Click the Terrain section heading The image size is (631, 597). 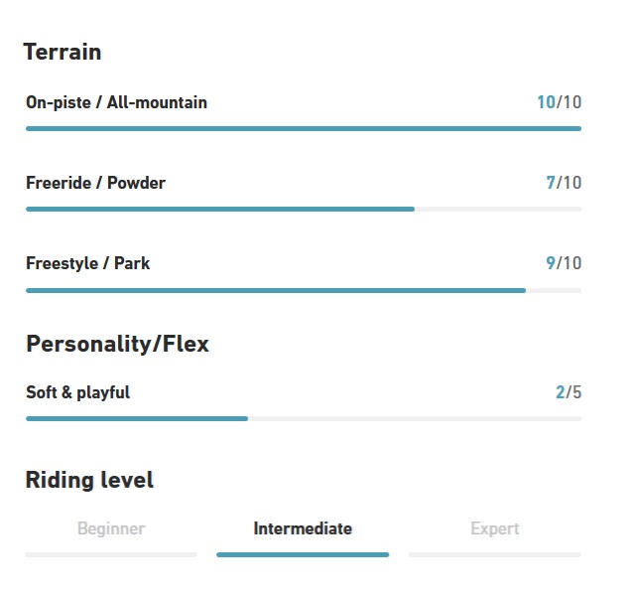63,52
